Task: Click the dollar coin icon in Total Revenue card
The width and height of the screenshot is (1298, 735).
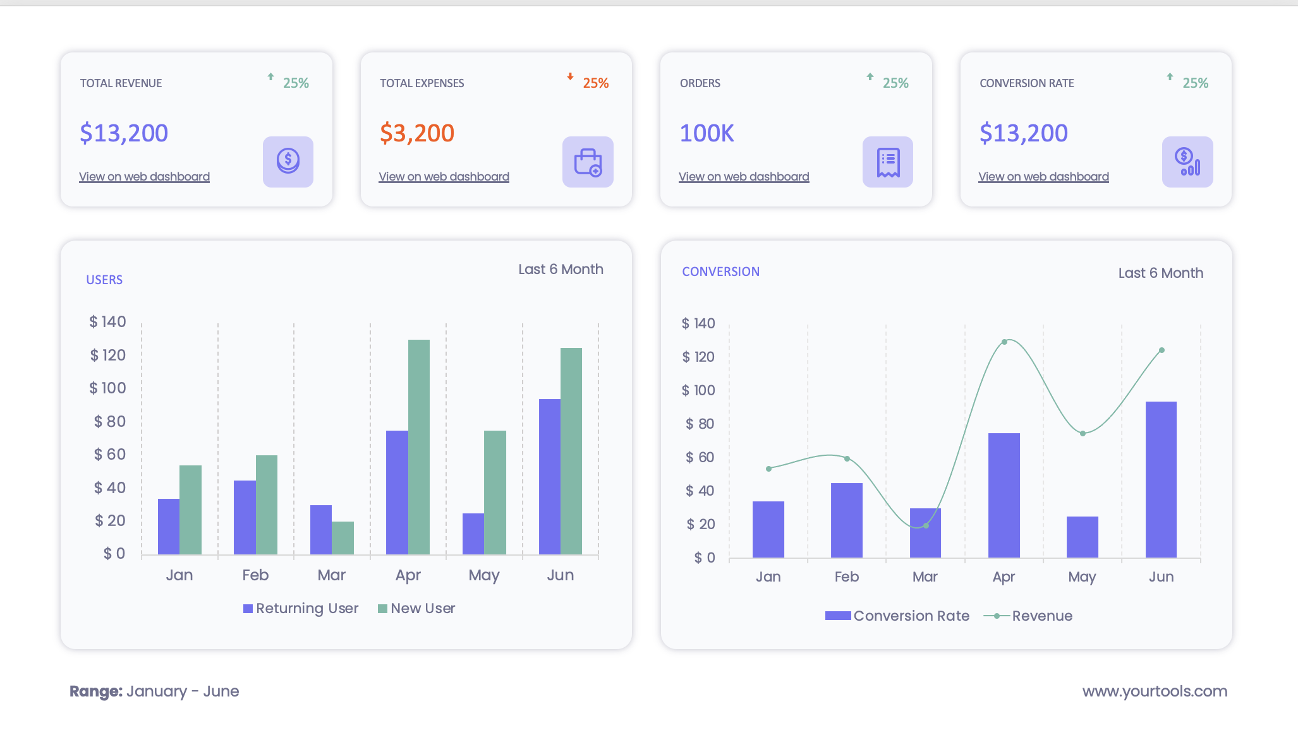Action: 288,162
